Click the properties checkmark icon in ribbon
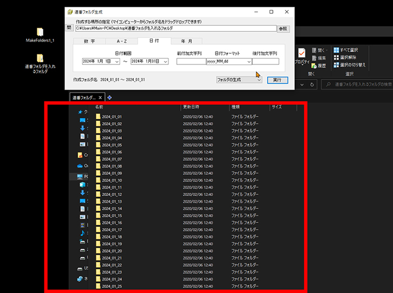 click(301, 53)
